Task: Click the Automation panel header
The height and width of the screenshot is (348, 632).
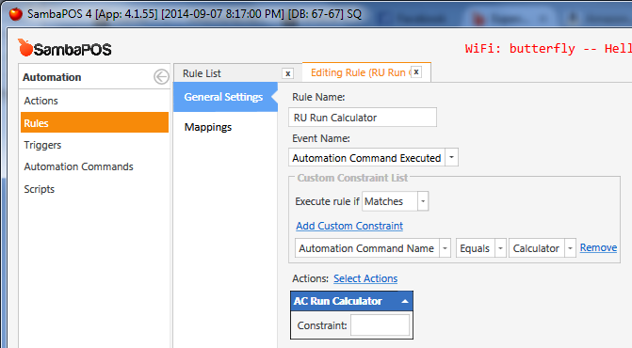Action: [x=52, y=77]
